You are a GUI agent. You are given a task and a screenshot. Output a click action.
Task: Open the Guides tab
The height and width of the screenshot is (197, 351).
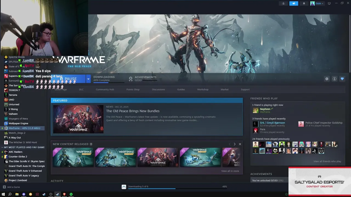click(x=181, y=89)
